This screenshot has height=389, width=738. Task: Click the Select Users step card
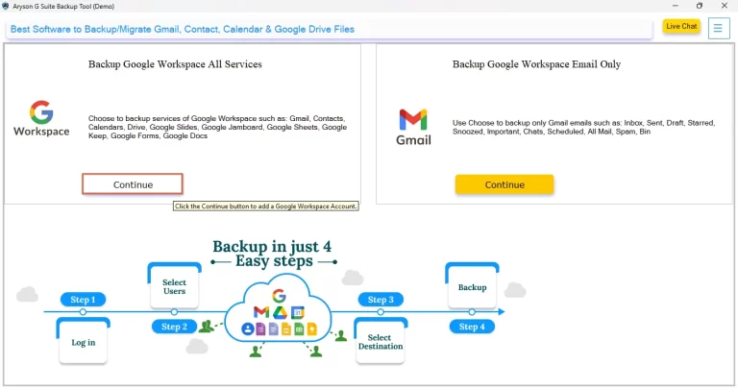point(174,285)
